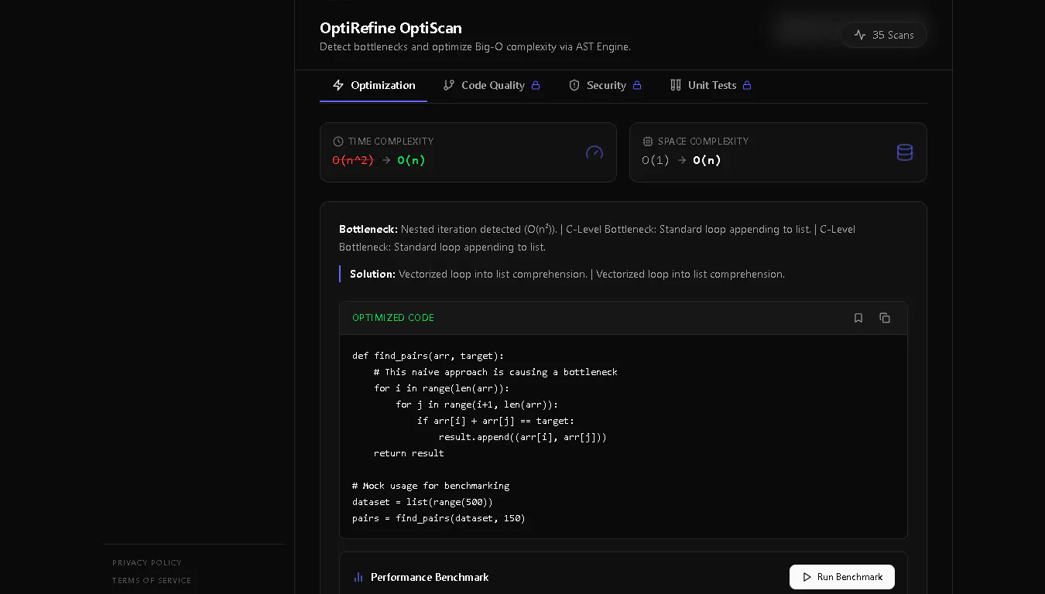Image resolution: width=1045 pixels, height=594 pixels.
Task: Click the OptiRefine OptiScan heading
Action: (x=391, y=28)
